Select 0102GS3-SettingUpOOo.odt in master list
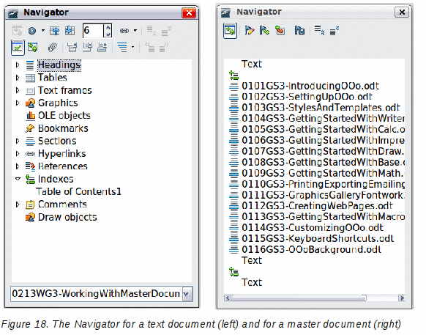The height and width of the screenshot is (335, 426). (307, 97)
